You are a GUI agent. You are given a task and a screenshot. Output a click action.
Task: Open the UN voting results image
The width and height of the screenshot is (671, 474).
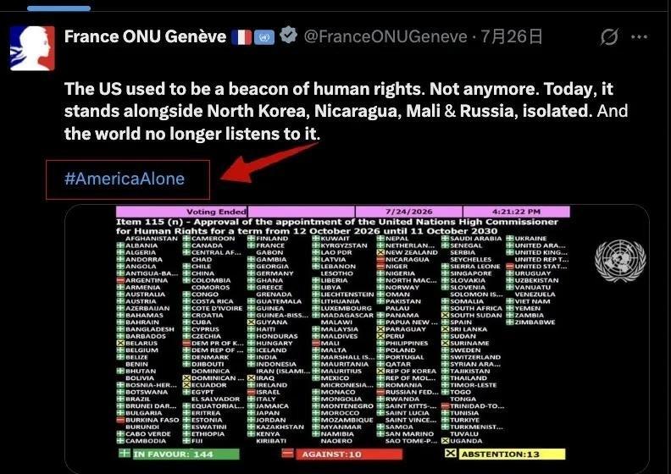pyautogui.click(x=357, y=339)
